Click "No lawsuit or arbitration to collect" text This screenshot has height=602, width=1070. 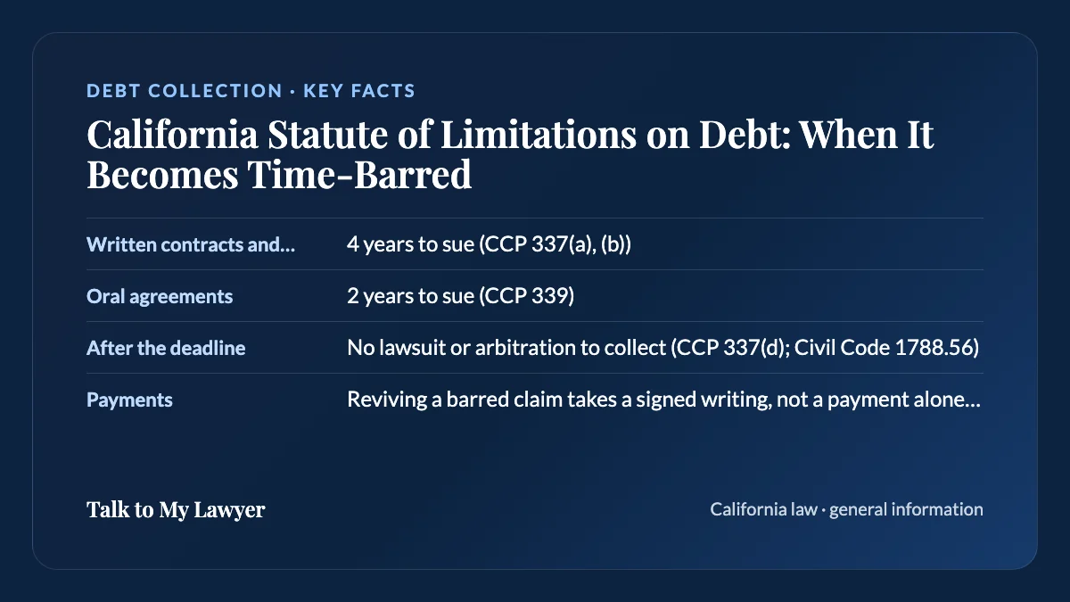click(x=506, y=348)
